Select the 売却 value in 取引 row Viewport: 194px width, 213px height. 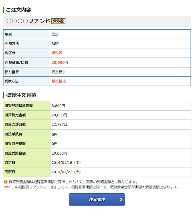tap(55, 34)
